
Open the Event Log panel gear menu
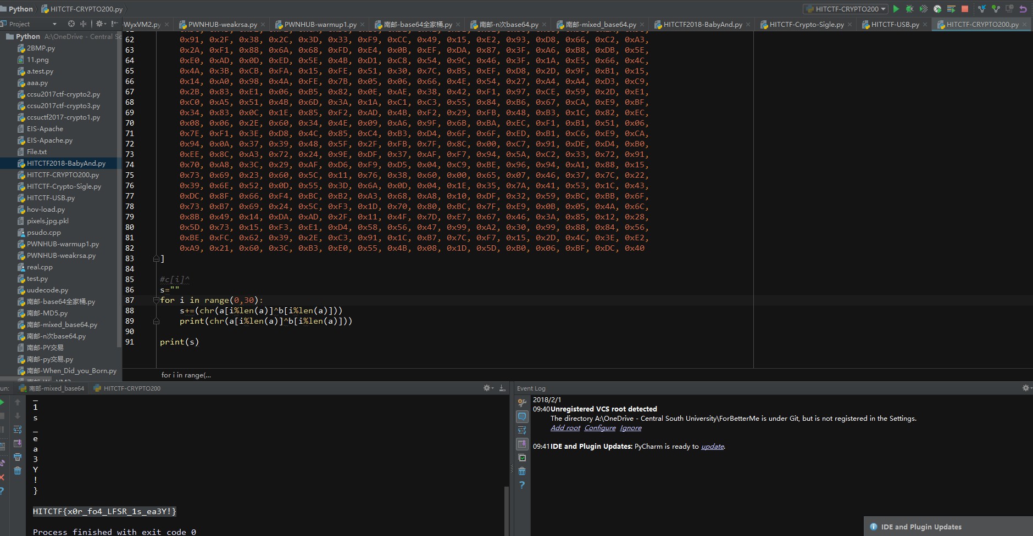point(1026,388)
